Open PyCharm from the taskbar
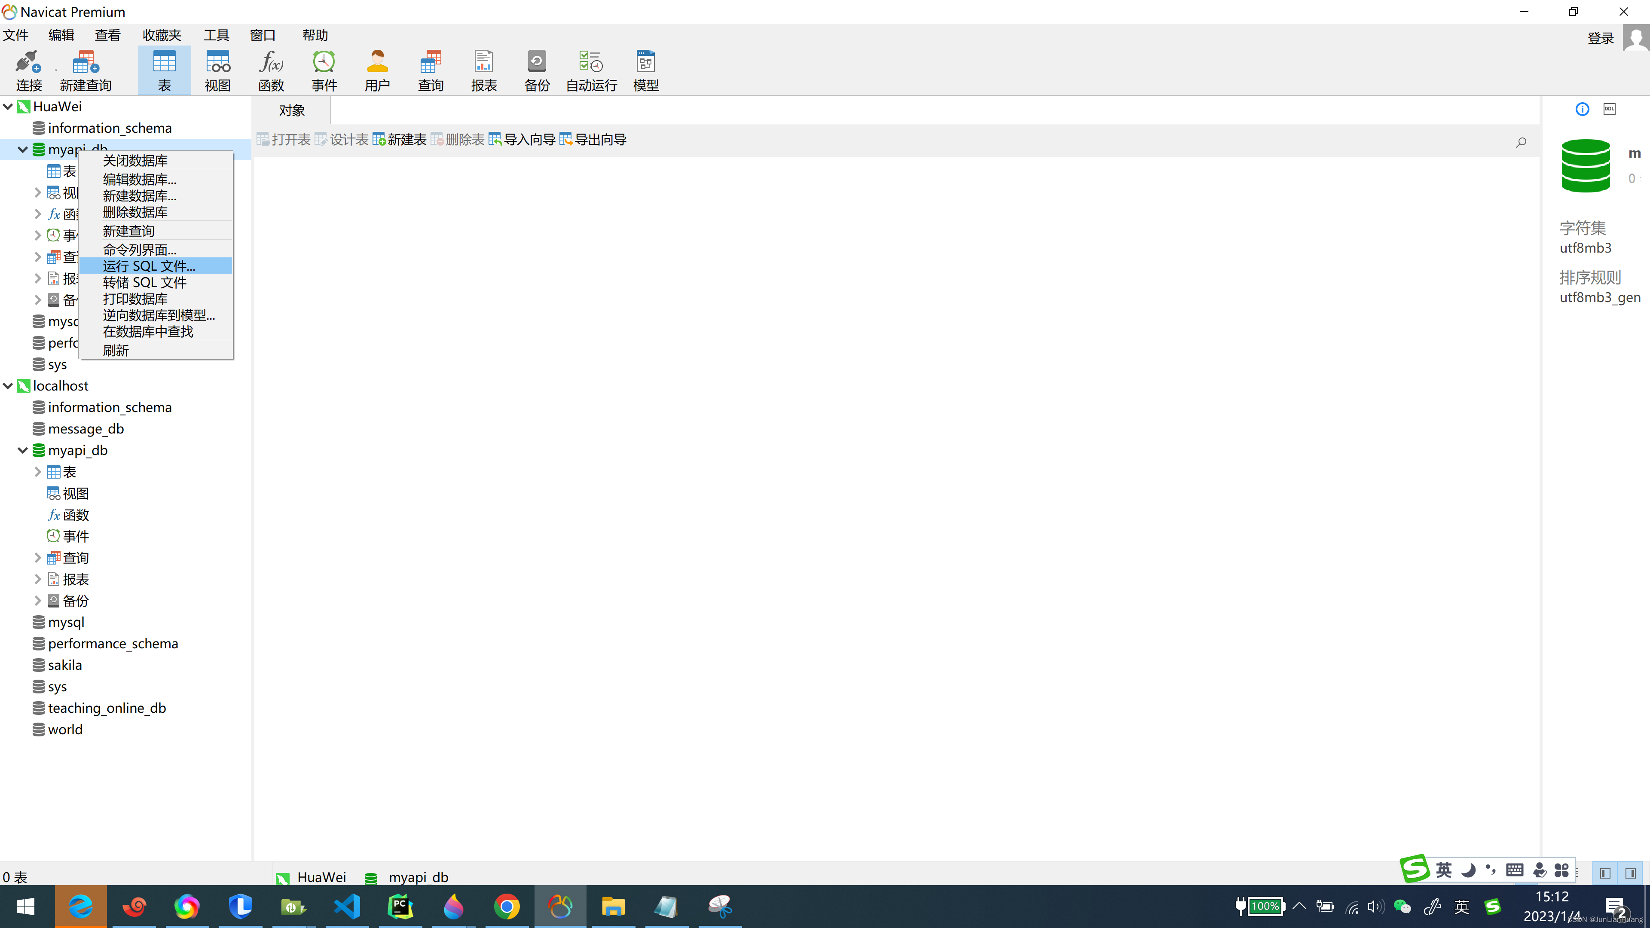This screenshot has width=1650, height=928. [400, 906]
